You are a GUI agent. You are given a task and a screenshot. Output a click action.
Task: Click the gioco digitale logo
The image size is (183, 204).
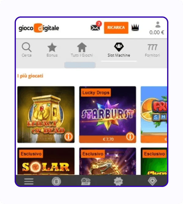point(39,28)
